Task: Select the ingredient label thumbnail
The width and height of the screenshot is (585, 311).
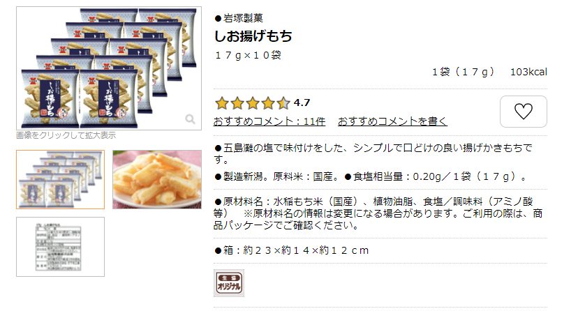Action: pos(61,247)
